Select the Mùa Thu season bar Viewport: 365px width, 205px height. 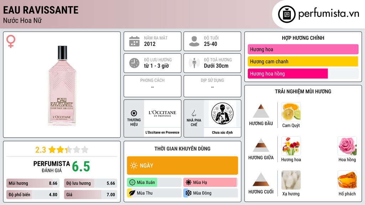[x=154, y=193]
